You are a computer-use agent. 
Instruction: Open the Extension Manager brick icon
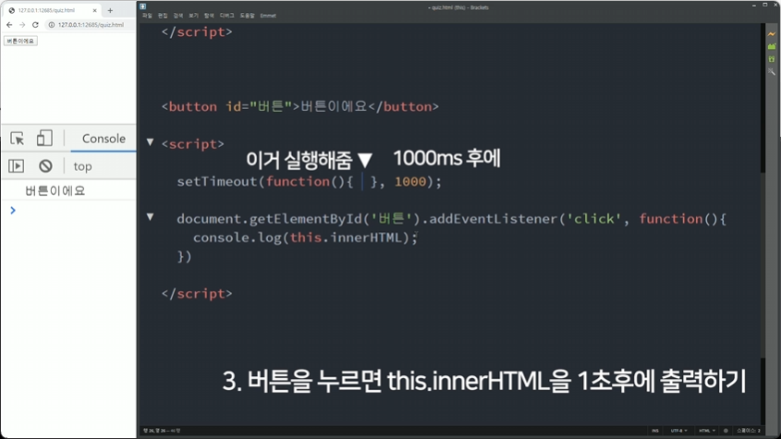click(x=772, y=46)
